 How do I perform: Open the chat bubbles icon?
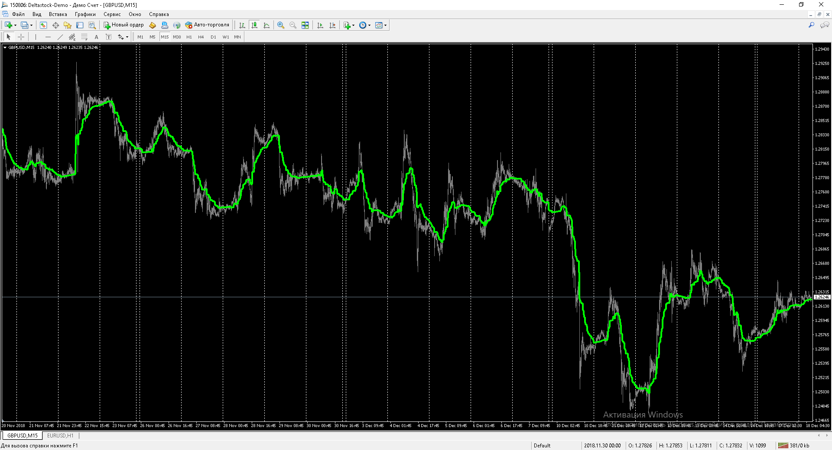point(825,25)
